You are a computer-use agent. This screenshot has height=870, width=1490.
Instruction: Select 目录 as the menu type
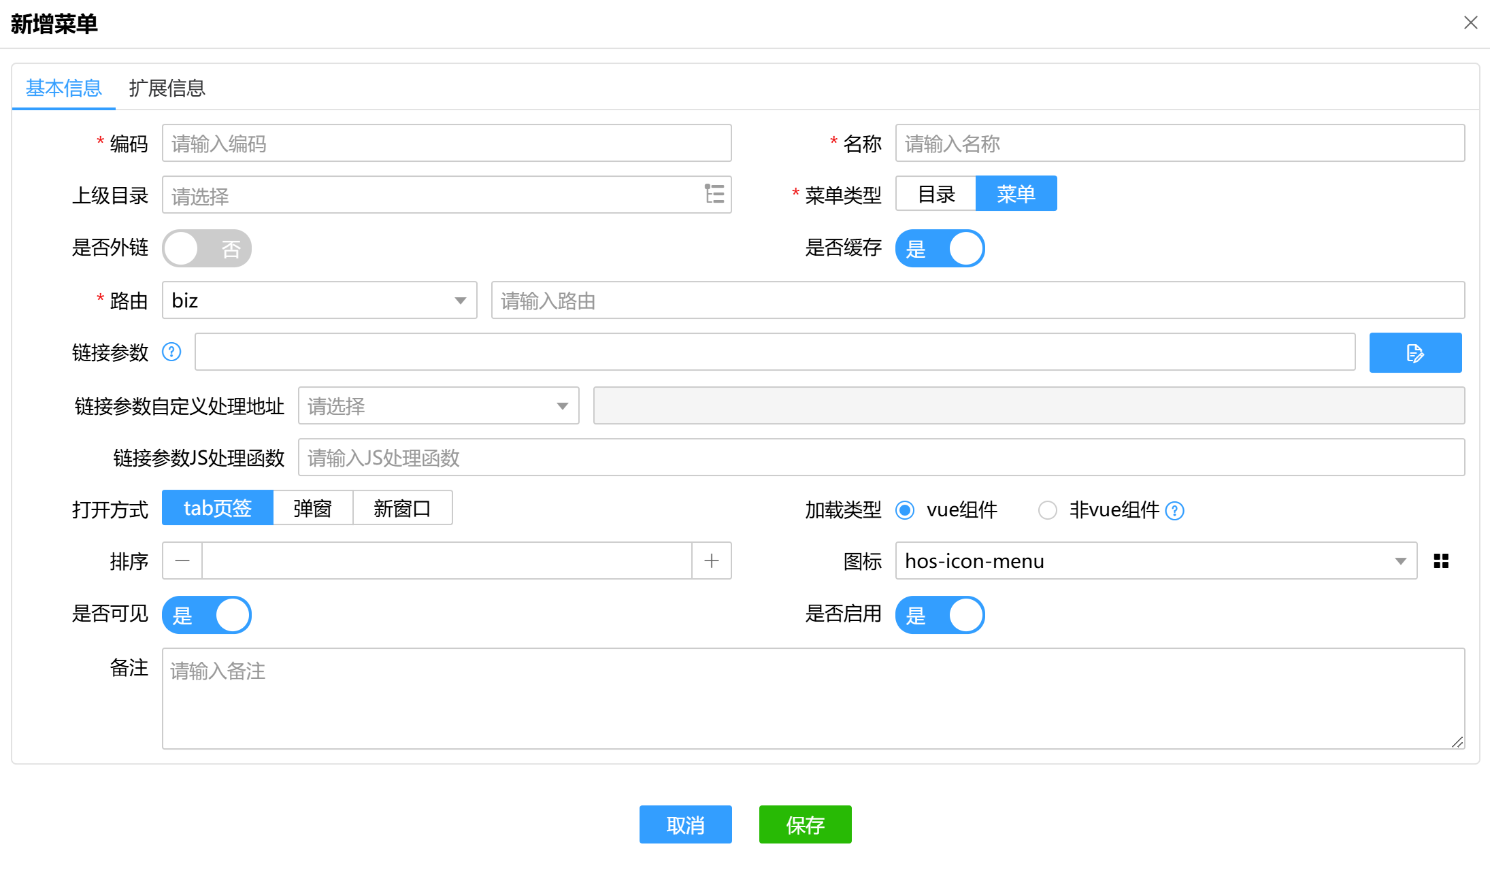click(936, 194)
